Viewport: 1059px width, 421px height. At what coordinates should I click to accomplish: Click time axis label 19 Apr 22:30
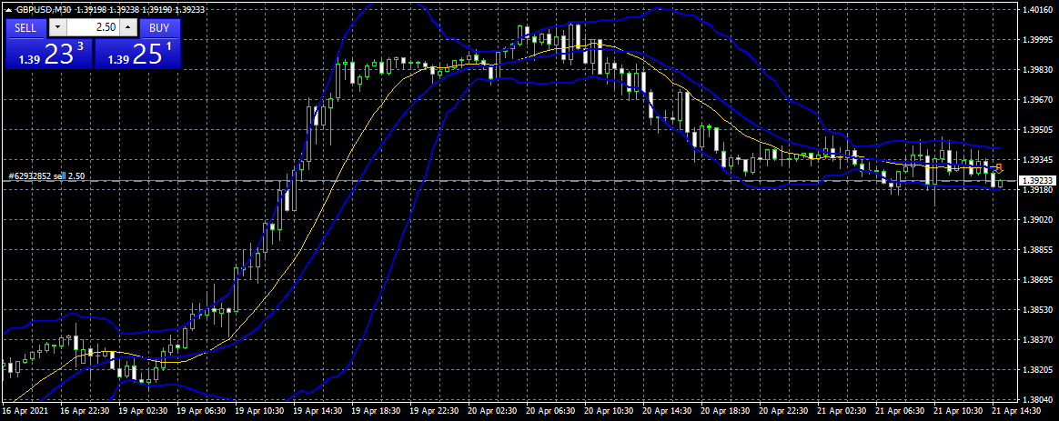tap(432, 410)
